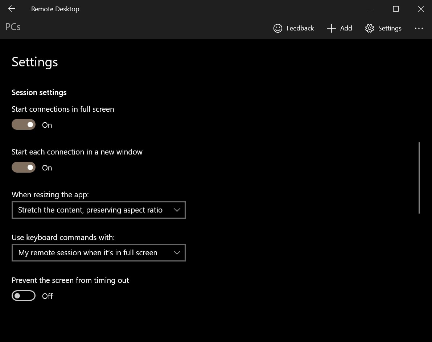This screenshot has height=342, width=432.
Task: Open the When resizing the app dropdown
Action: [99, 210]
